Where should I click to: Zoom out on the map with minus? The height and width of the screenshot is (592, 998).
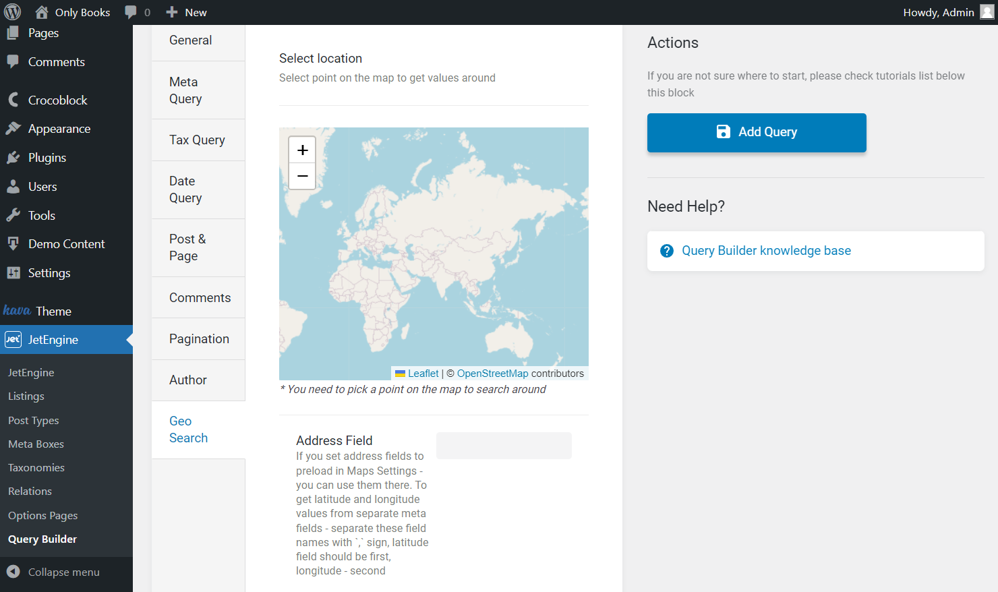(x=302, y=176)
